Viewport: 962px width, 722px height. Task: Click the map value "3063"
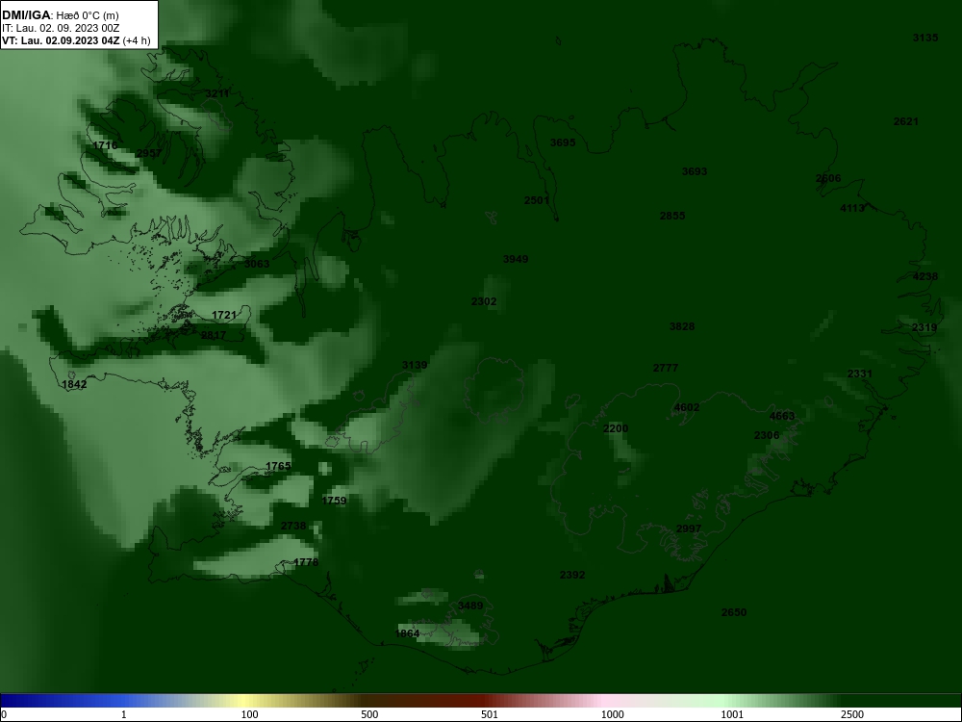pyautogui.click(x=257, y=264)
